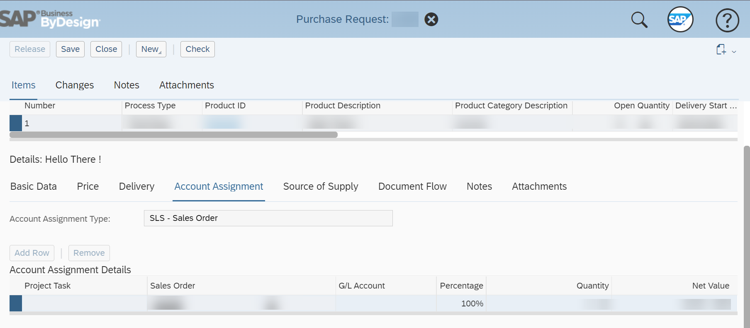This screenshot has width=750, height=328.
Task: Click the Product ID column header
Action: [x=225, y=106]
